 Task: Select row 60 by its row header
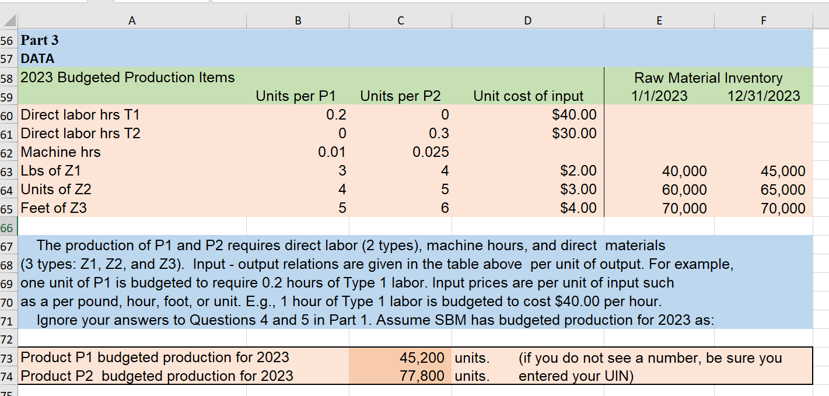coord(8,115)
